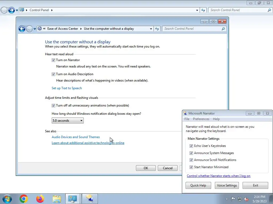Click the back arrow in outer Control Panel window
273x204 pixels.
(4, 10)
